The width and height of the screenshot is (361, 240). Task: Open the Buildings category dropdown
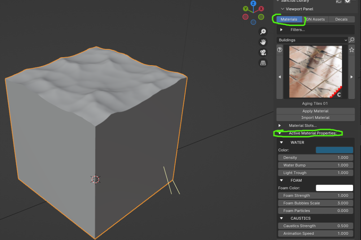tap(312, 40)
